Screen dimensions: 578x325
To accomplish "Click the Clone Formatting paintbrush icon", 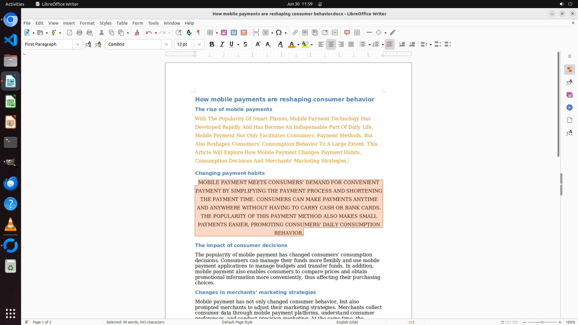I will 137,32.
